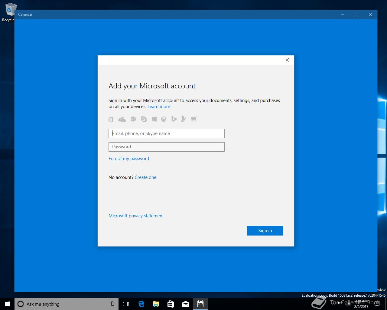This screenshot has width=387, height=310.
Task: Click the Bing service icon
Action: click(x=174, y=119)
